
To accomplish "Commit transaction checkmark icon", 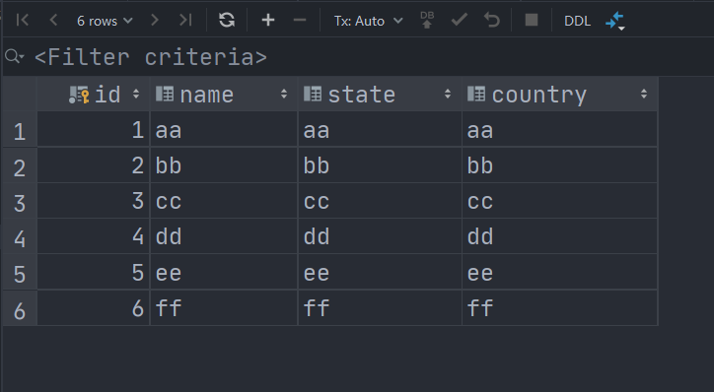I will 459,21.
